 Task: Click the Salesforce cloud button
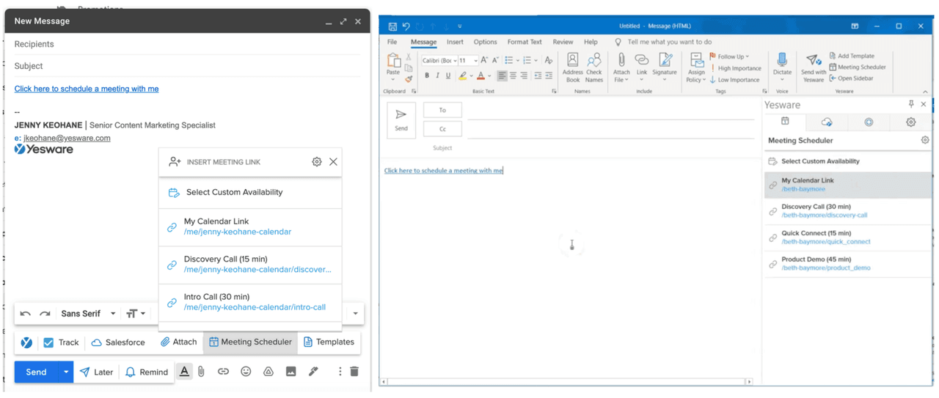click(x=117, y=342)
